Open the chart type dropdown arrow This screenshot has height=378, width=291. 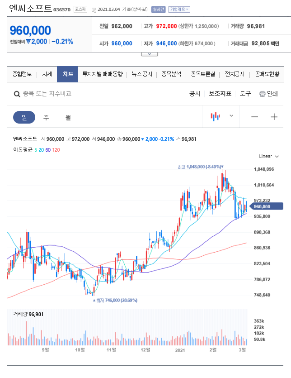pyautogui.click(x=231, y=116)
